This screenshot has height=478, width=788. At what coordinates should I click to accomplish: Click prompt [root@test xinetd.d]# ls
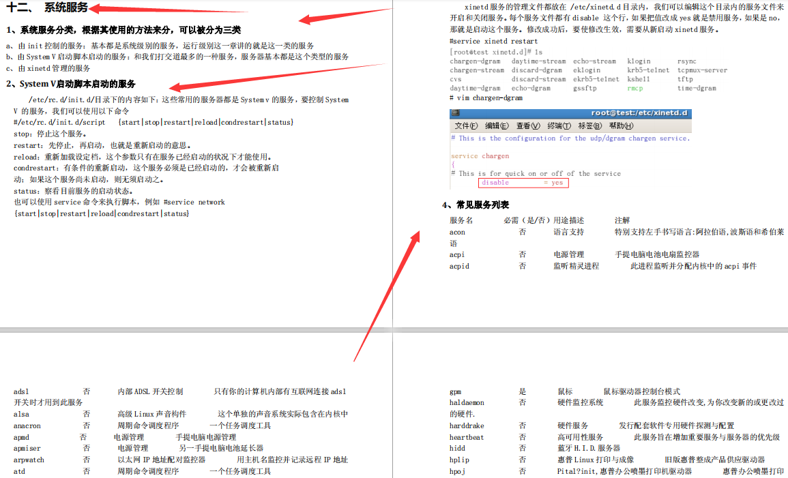click(x=496, y=52)
